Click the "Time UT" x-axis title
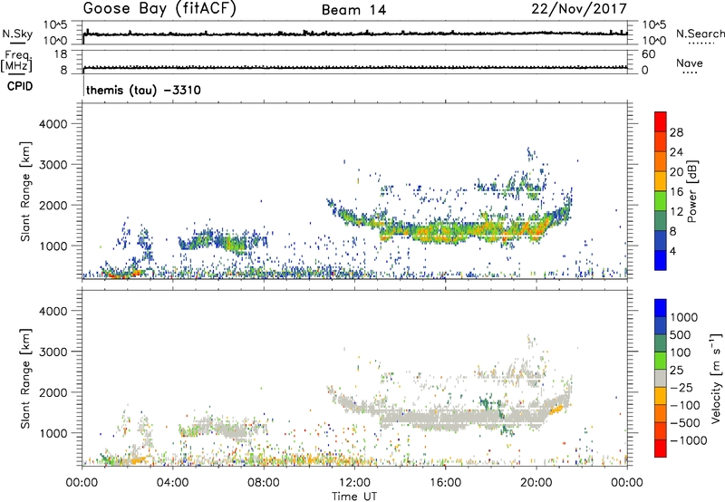 (x=354, y=497)
